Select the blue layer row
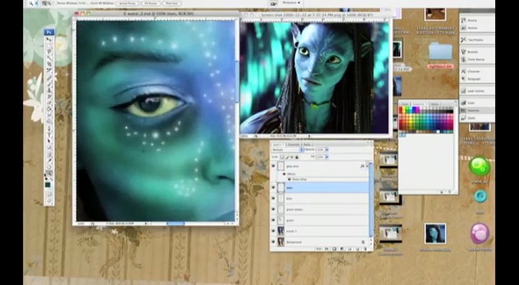 pos(320,198)
